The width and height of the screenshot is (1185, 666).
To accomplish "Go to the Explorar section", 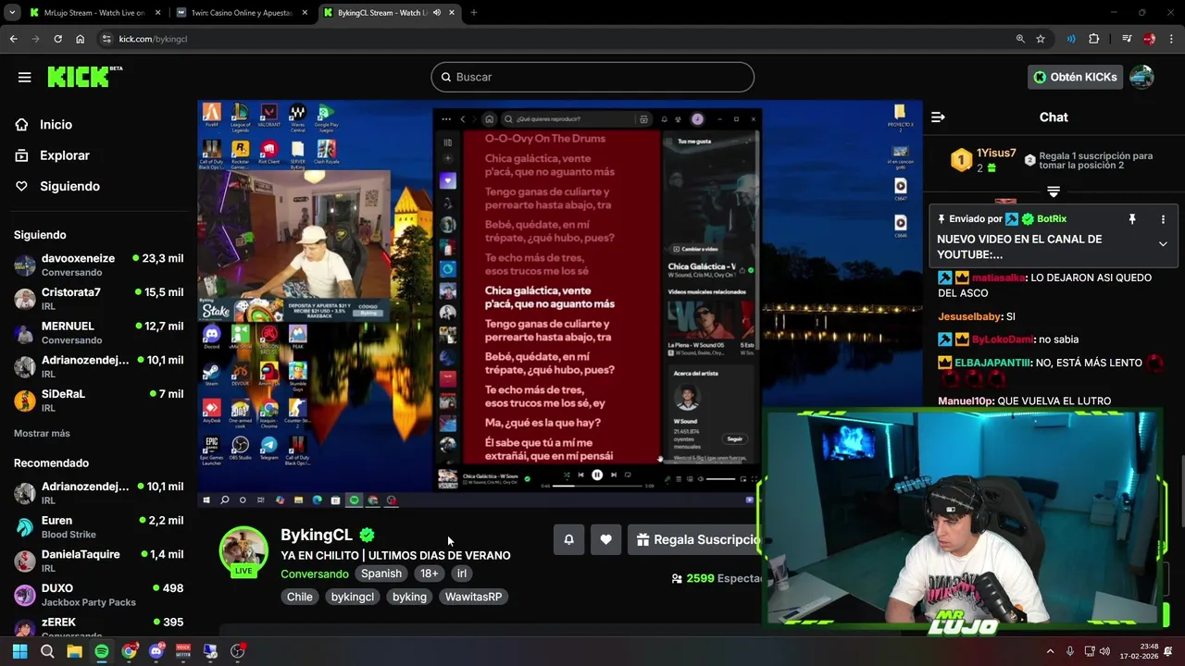I will point(64,155).
